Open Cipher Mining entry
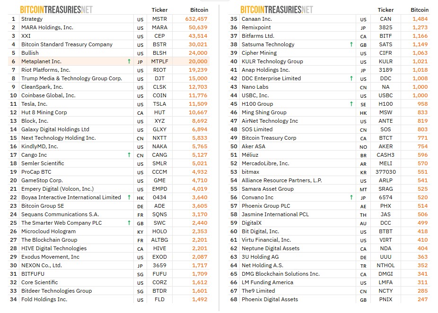 click(x=259, y=53)
